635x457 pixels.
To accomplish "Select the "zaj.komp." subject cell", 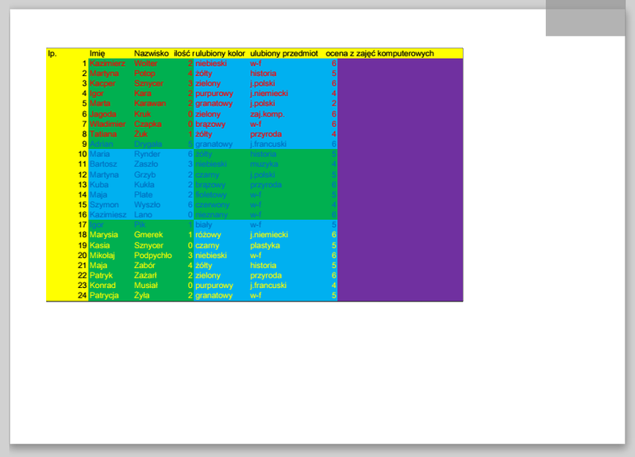I will point(266,113).
